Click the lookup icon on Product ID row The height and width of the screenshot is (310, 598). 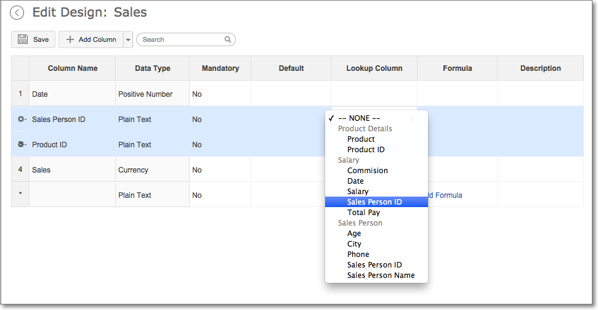pos(21,144)
